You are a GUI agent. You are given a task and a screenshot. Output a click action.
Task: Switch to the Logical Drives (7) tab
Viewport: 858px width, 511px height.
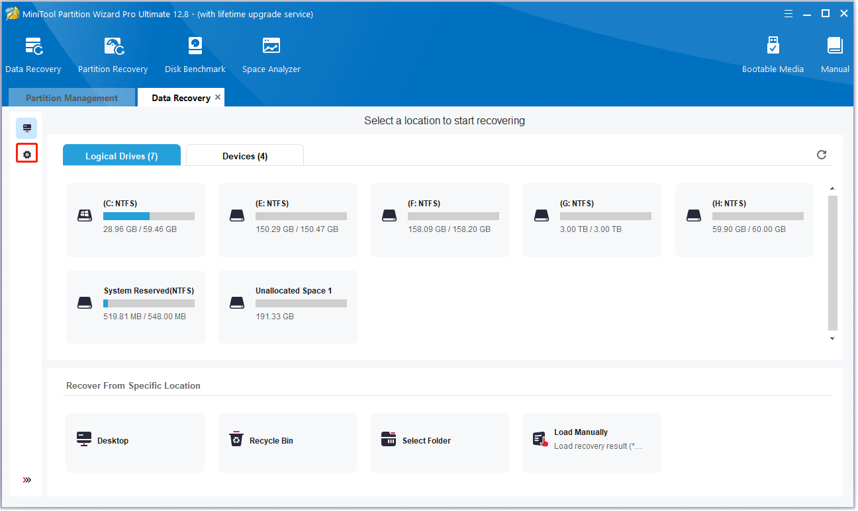pyautogui.click(x=122, y=156)
